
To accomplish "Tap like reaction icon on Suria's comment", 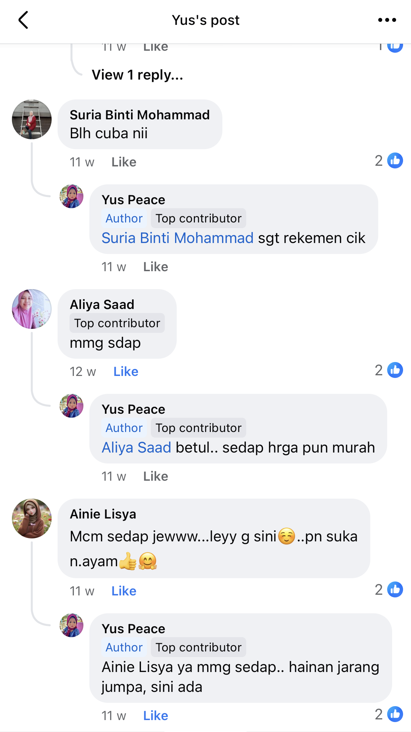I will point(395,161).
